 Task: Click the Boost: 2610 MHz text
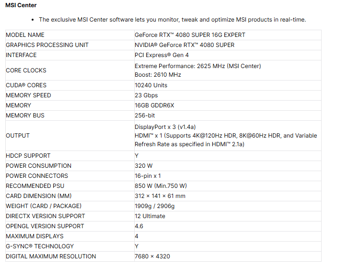click(158, 75)
